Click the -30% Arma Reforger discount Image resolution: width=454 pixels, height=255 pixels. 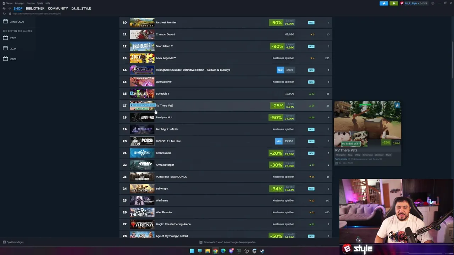(x=276, y=165)
